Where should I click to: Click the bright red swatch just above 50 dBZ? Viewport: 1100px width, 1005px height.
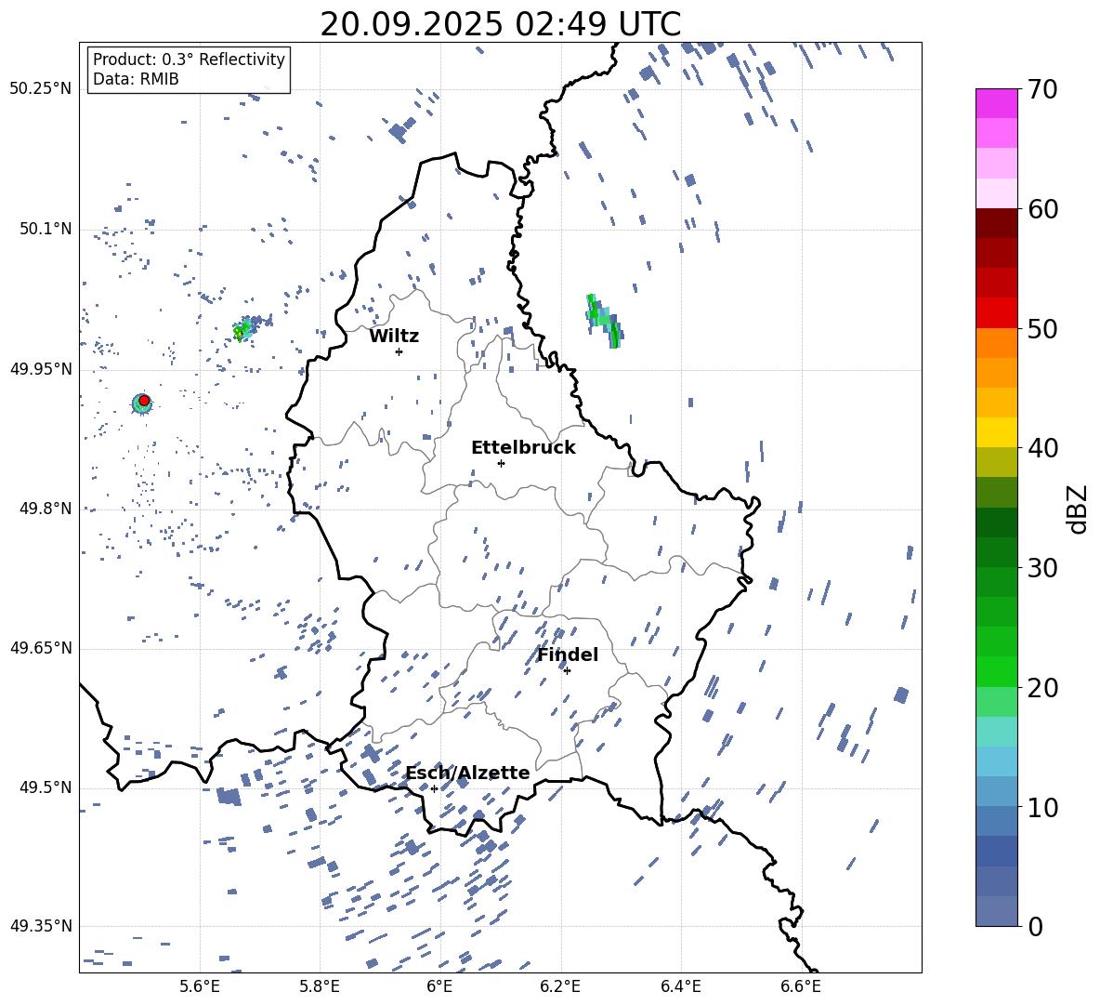[996, 313]
